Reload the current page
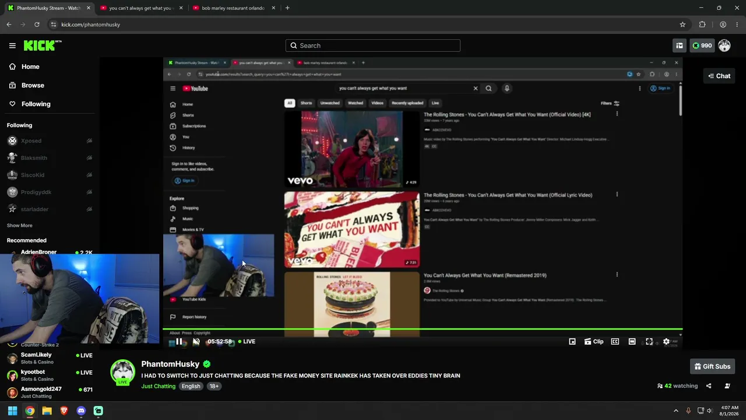This screenshot has width=746, height=420. (37, 24)
